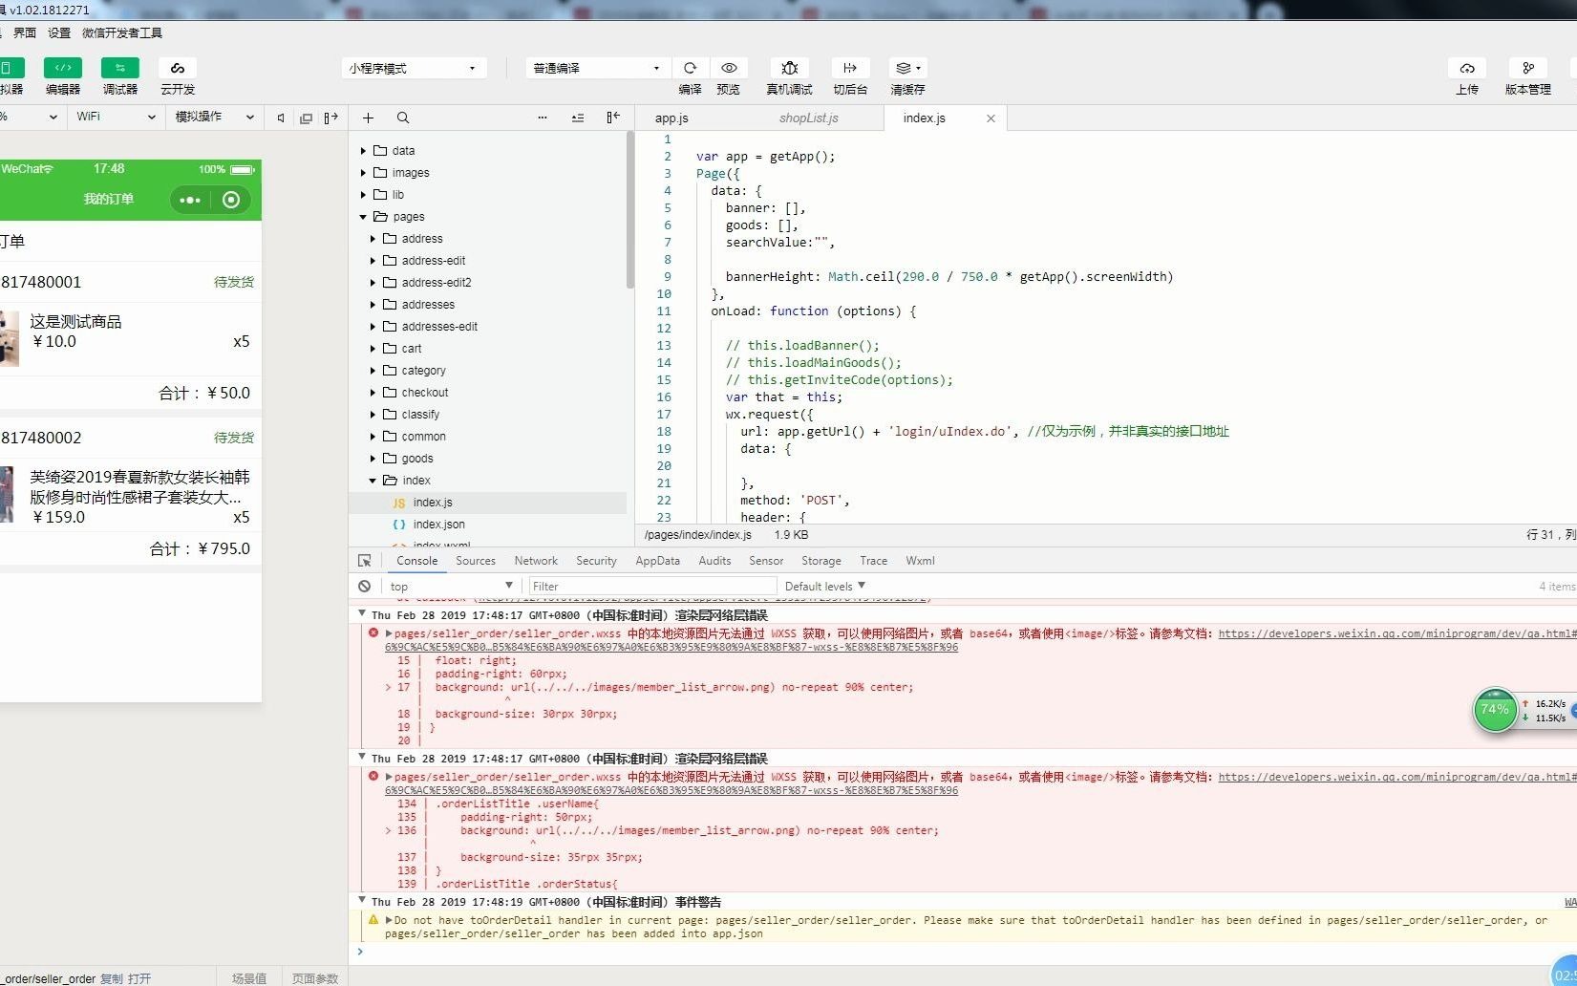1577x986 pixels.
Task: Open the top context dropdown
Action: click(451, 586)
